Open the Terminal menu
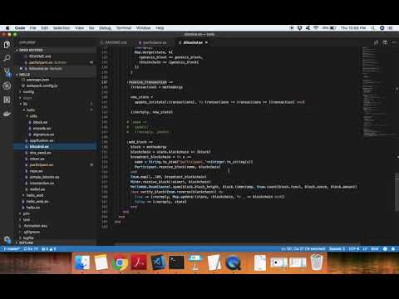This screenshot has height=299, width=399. [x=124, y=28]
